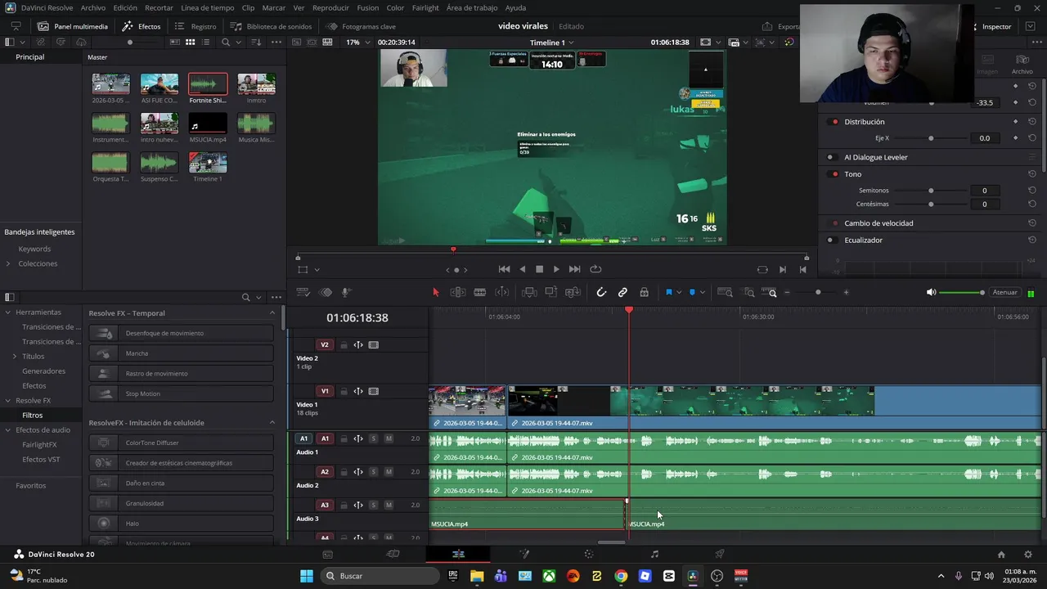Reset the Distribución parameter

pos(1032,122)
